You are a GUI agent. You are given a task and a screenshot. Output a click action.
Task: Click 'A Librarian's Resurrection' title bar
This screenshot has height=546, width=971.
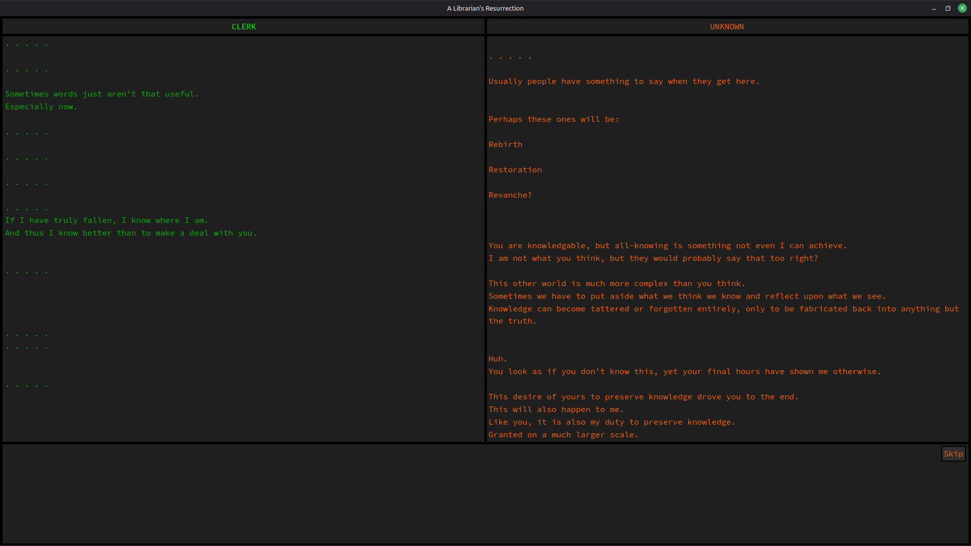pos(485,9)
